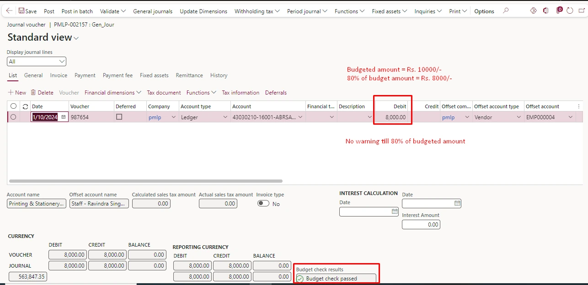Open Tax document
This screenshot has width=588, height=285.
click(164, 93)
